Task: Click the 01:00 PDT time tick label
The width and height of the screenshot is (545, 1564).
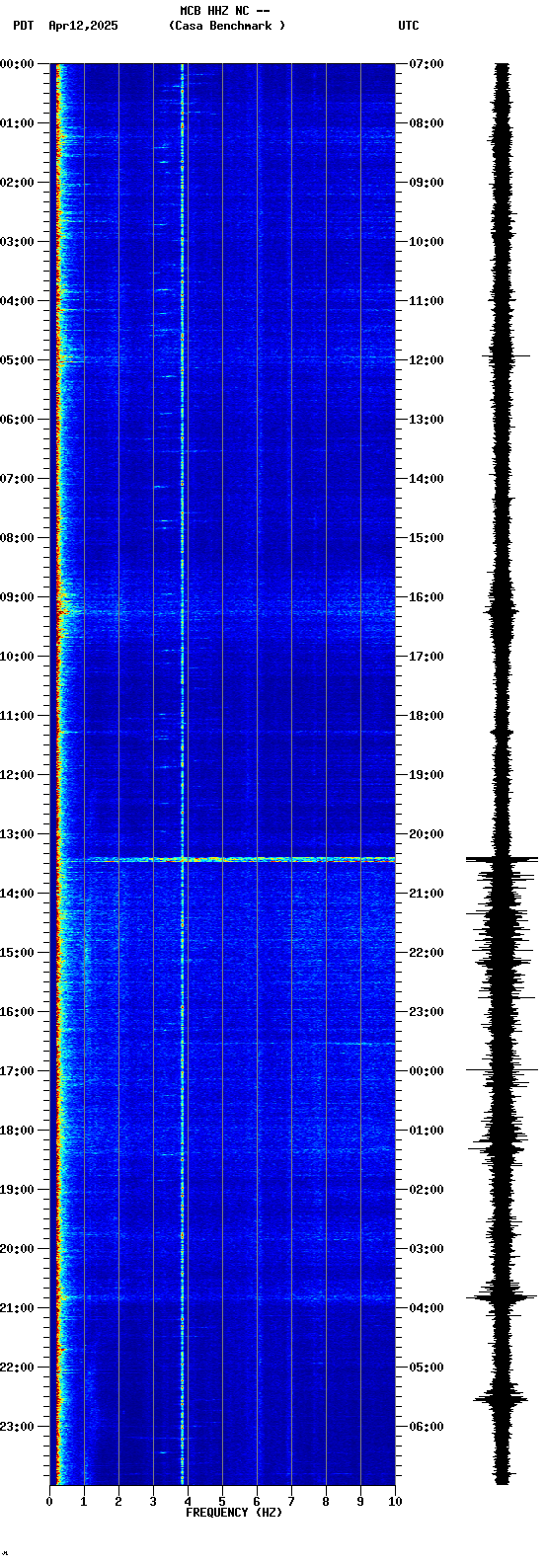Action: point(17,123)
